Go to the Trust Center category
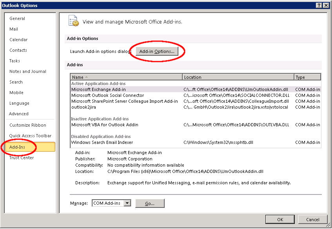Viewport: 332px width, 229px height. click(22, 158)
